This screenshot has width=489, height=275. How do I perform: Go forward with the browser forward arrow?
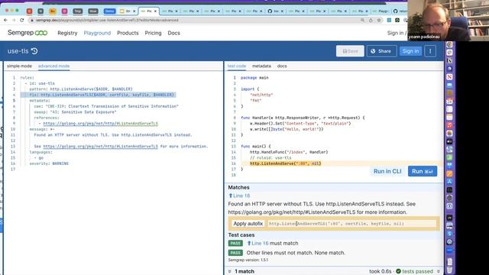[x=14, y=21]
